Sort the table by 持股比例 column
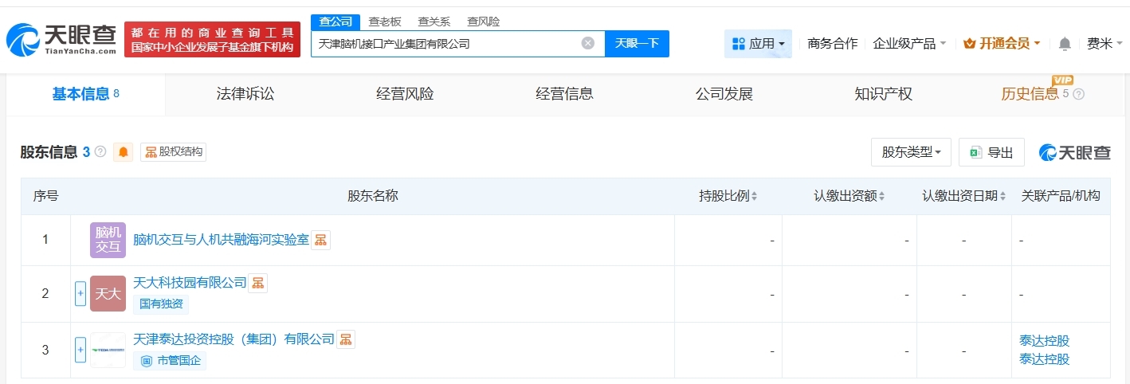The width and height of the screenshot is (1130, 384). coord(728,196)
